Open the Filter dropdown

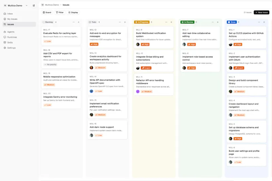(x=60, y=13)
